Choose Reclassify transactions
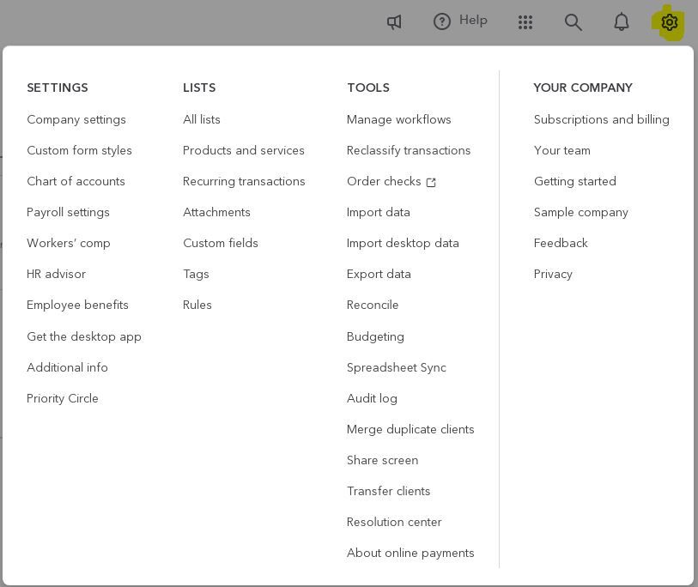Image resolution: width=698 pixels, height=587 pixels. pyautogui.click(x=409, y=151)
